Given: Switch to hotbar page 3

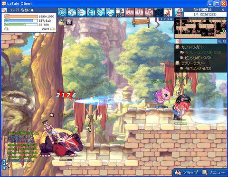Looking at the screenshot, I should 168,19.
